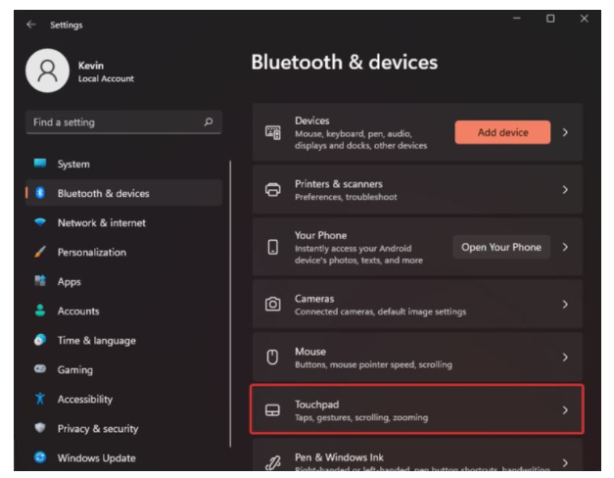
Task: Click the Accessibility icon in sidebar
Action: [39, 400]
